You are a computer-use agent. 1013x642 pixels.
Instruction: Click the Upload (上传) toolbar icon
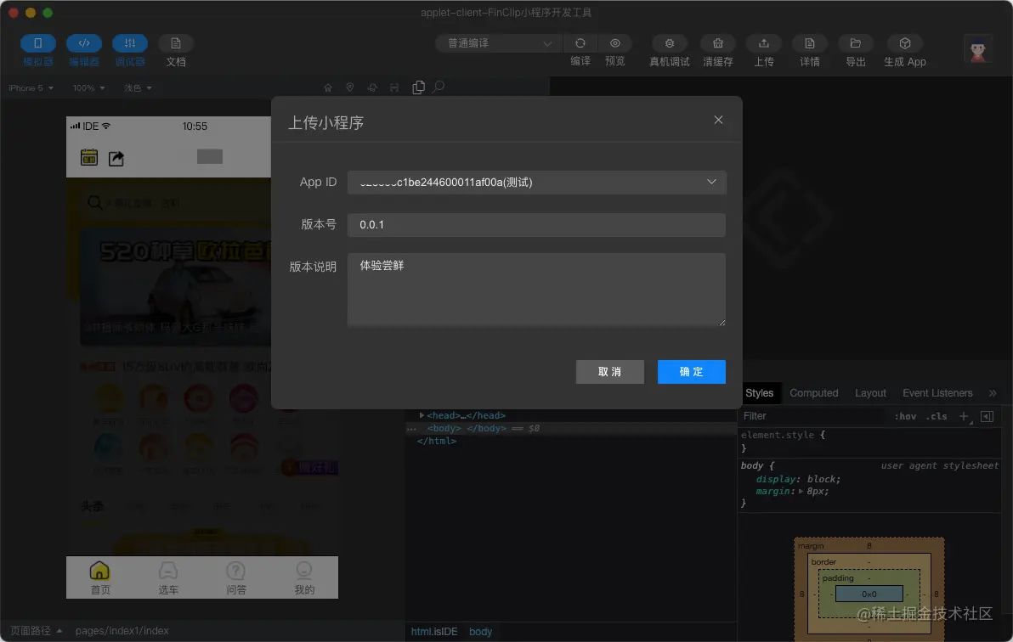[763, 43]
